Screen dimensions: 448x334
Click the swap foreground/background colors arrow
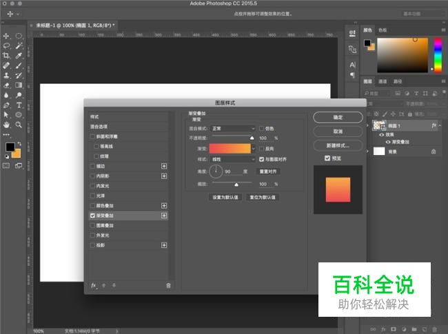[19, 144]
